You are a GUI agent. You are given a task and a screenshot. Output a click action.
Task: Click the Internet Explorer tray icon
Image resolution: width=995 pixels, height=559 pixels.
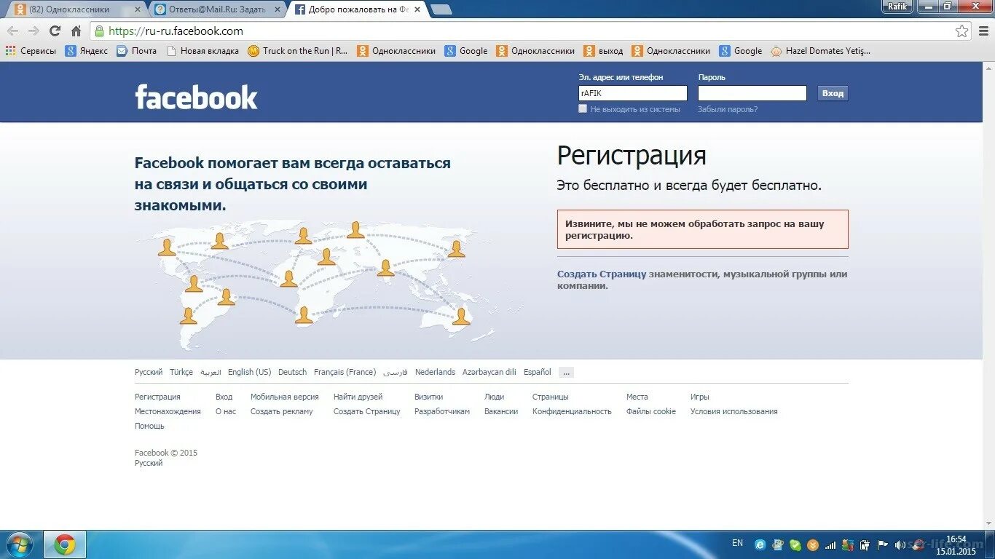pos(760,544)
